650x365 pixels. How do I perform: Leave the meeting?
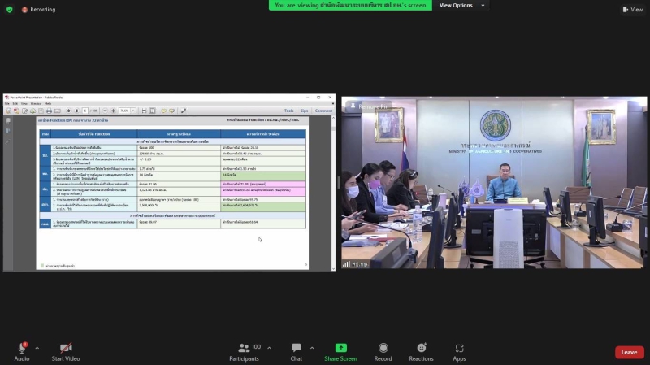(629, 352)
